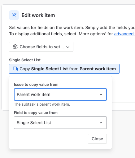Click bold Parent work item text in chip
This screenshot has height=158, width=135.
(x=98, y=69)
